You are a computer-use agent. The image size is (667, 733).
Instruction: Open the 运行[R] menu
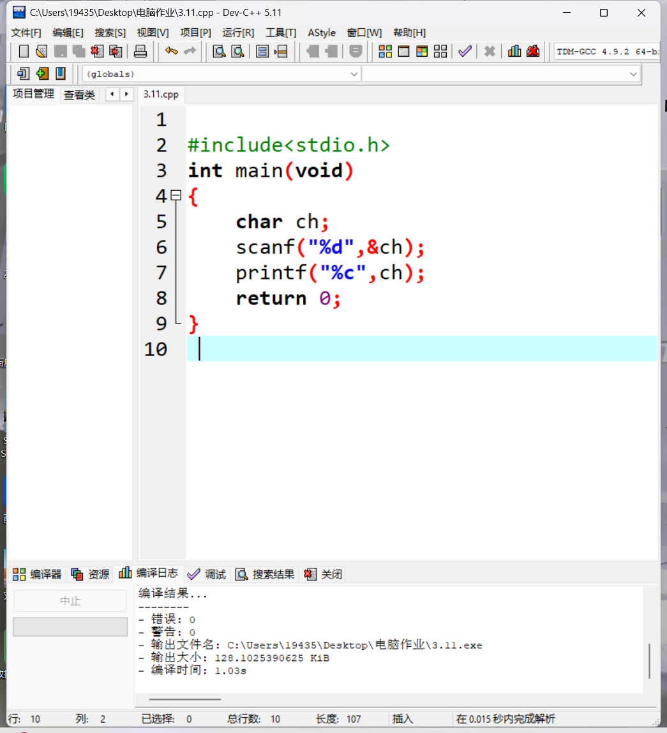coord(238,33)
